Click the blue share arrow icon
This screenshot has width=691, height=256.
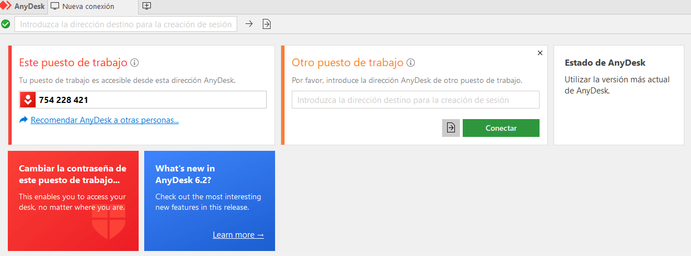coord(23,120)
